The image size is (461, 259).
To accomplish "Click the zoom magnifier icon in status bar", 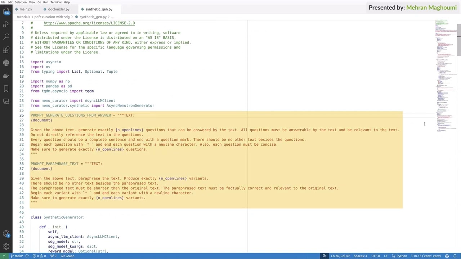I will (324, 256).
